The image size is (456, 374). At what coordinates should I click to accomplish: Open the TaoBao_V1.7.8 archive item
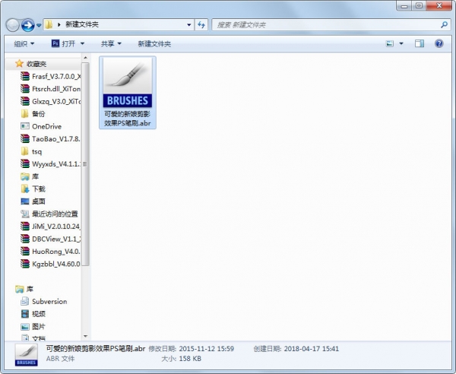point(51,138)
